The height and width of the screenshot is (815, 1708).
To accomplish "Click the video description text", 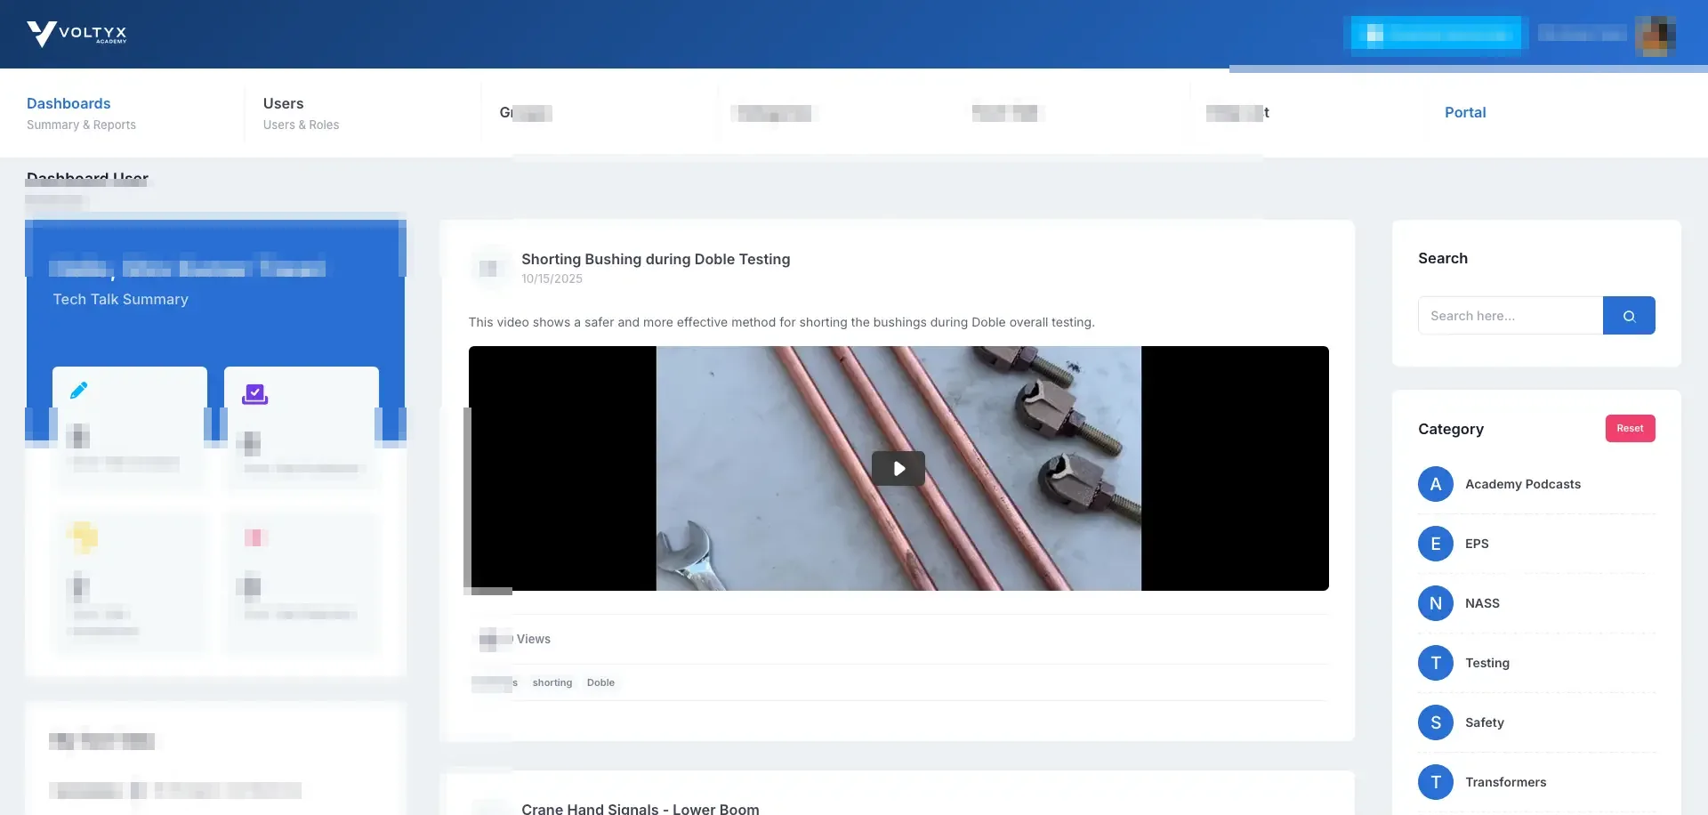I will (781, 322).
